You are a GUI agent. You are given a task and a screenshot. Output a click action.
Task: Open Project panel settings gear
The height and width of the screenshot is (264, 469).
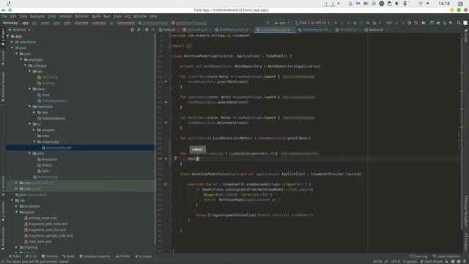[x=147, y=29]
